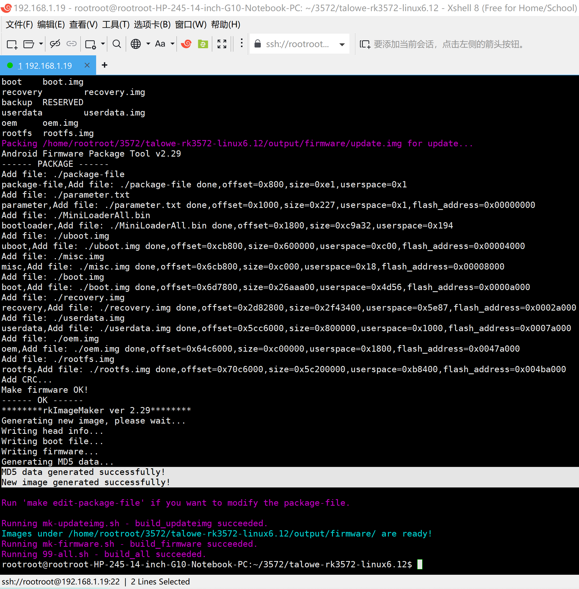Expand the Open Session dropdown arrow
Image resolution: width=579 pixels, height=589 pixels.
pyautogui.click(x=41, y=44)
